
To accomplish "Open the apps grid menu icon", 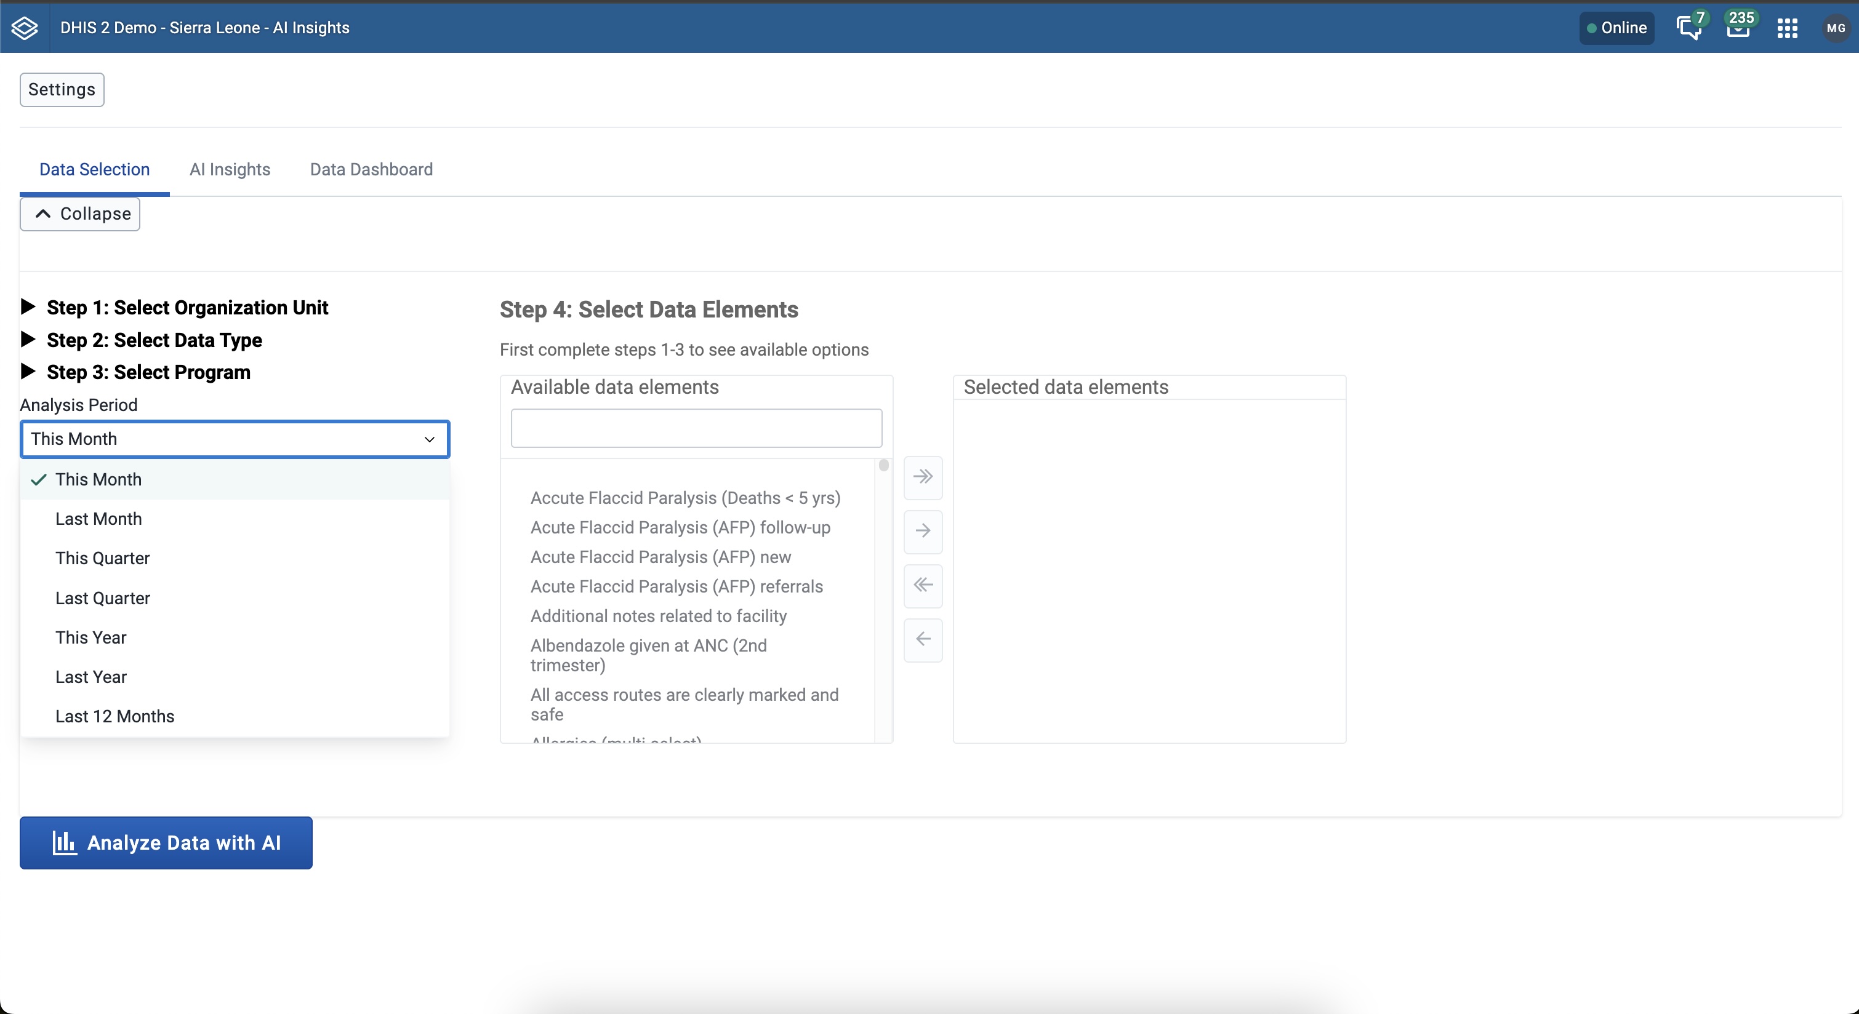I will tap(1788, 28).
